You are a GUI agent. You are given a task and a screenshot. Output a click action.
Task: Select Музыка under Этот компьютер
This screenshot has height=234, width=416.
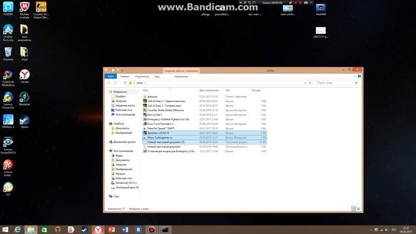pos(120,174)
